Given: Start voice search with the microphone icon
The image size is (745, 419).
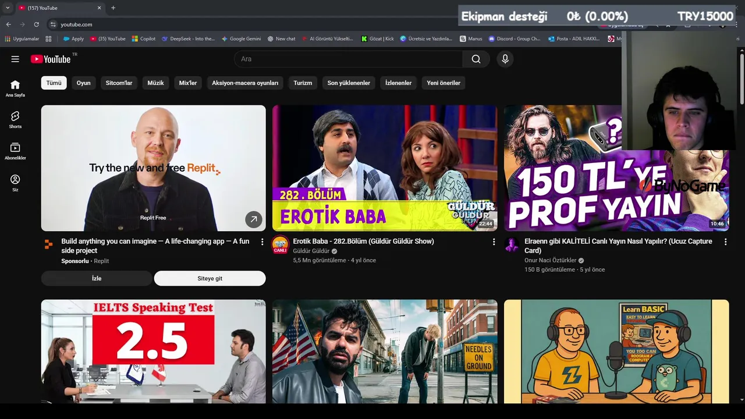Looking at the screenshot, I should pyautogui.click(x=505, y=59).
